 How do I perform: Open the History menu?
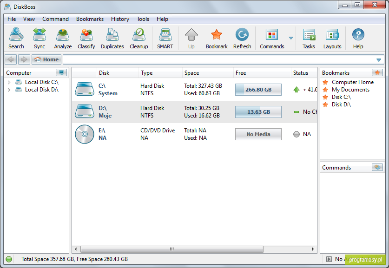[x=120, y=19]
